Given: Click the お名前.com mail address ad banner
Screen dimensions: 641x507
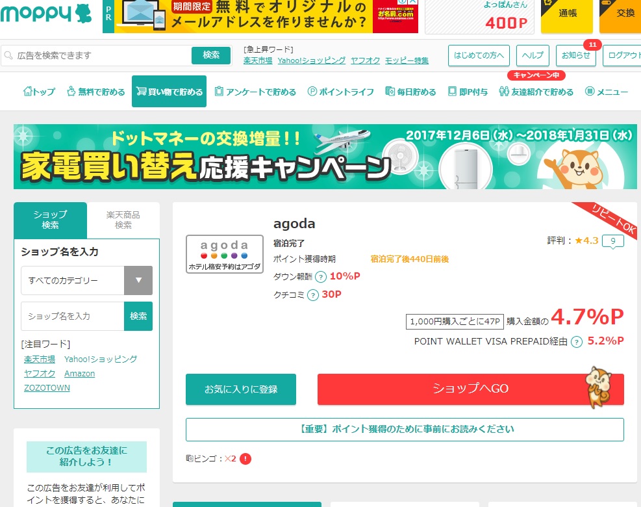Looking at the screenshot, I should 260,16.
